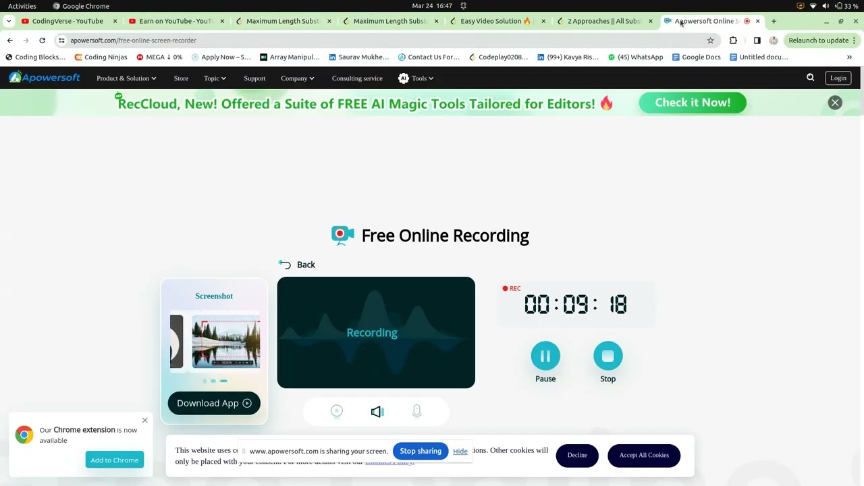The image size is (864, 486).
Task: Open the Store menu item
Action: (x=181, y=78)
